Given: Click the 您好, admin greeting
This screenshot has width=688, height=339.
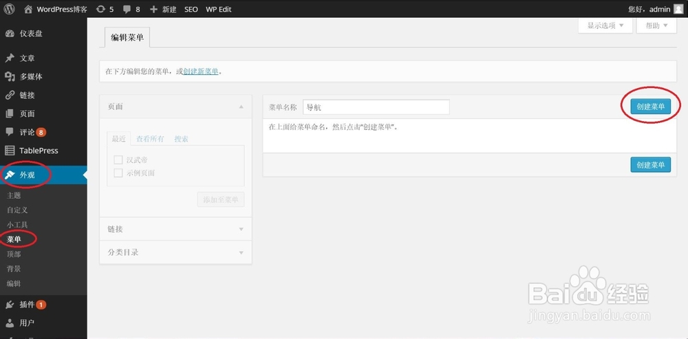Looking at the screenshot, I should point(649,9).
